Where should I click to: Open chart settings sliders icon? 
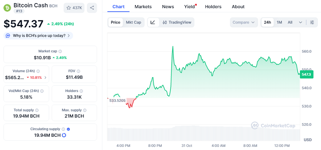tap(312, 22)
